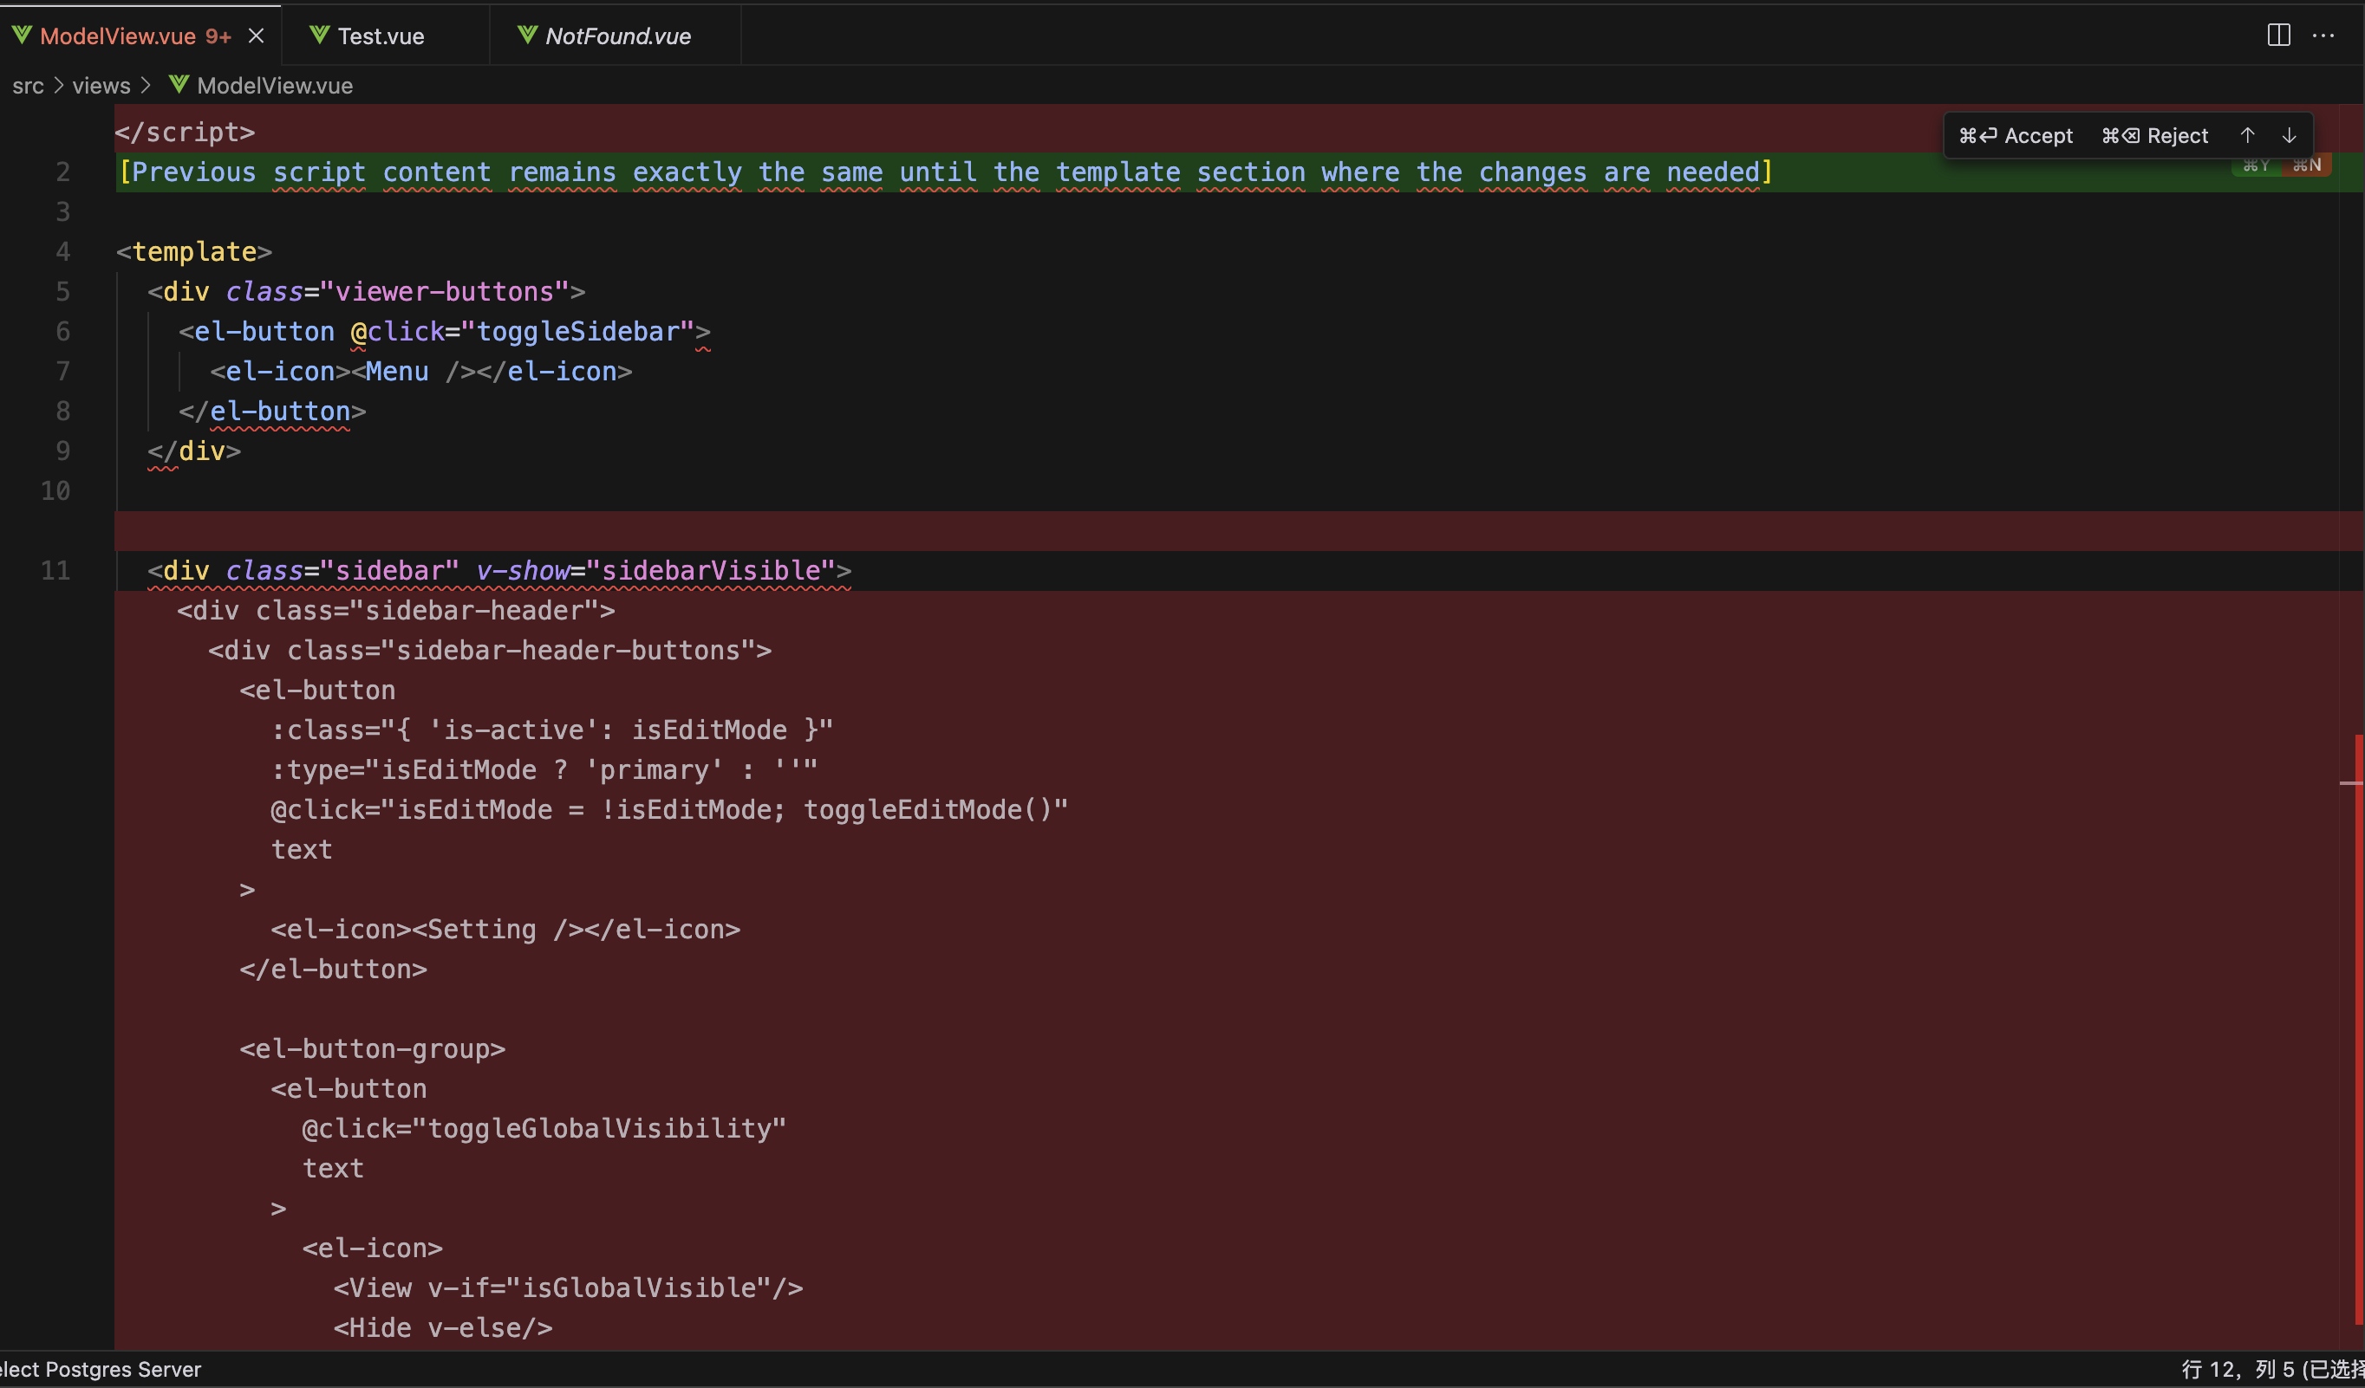Open the editor more actions ellipsis
Viewport: 2365px width, 1388px height.
(x=2323, y=36)
